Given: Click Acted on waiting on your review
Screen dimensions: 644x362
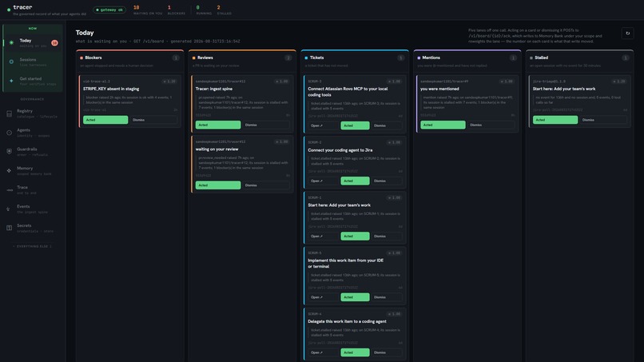Looking at the screenshot, I should [218, 185].
